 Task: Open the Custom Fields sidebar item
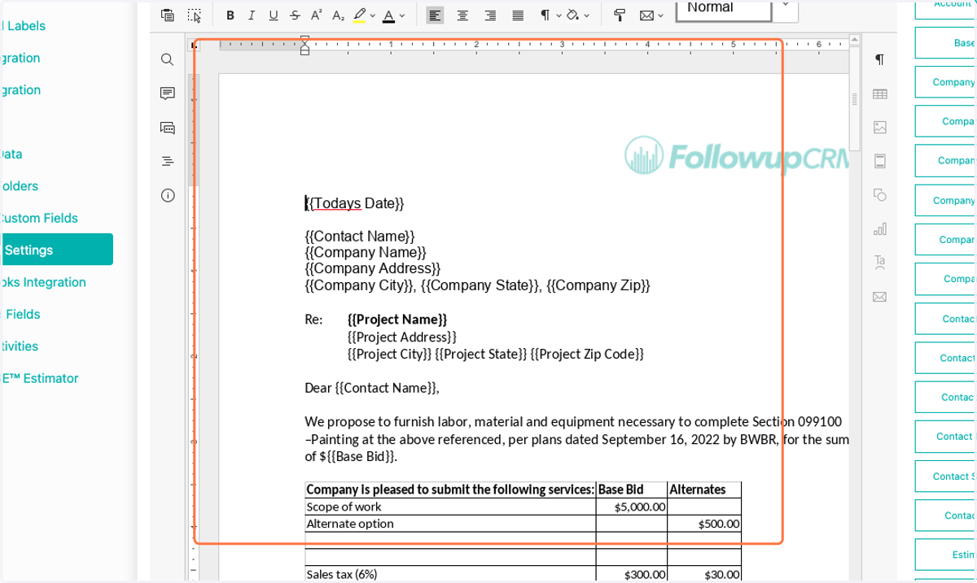coord(38,218)
